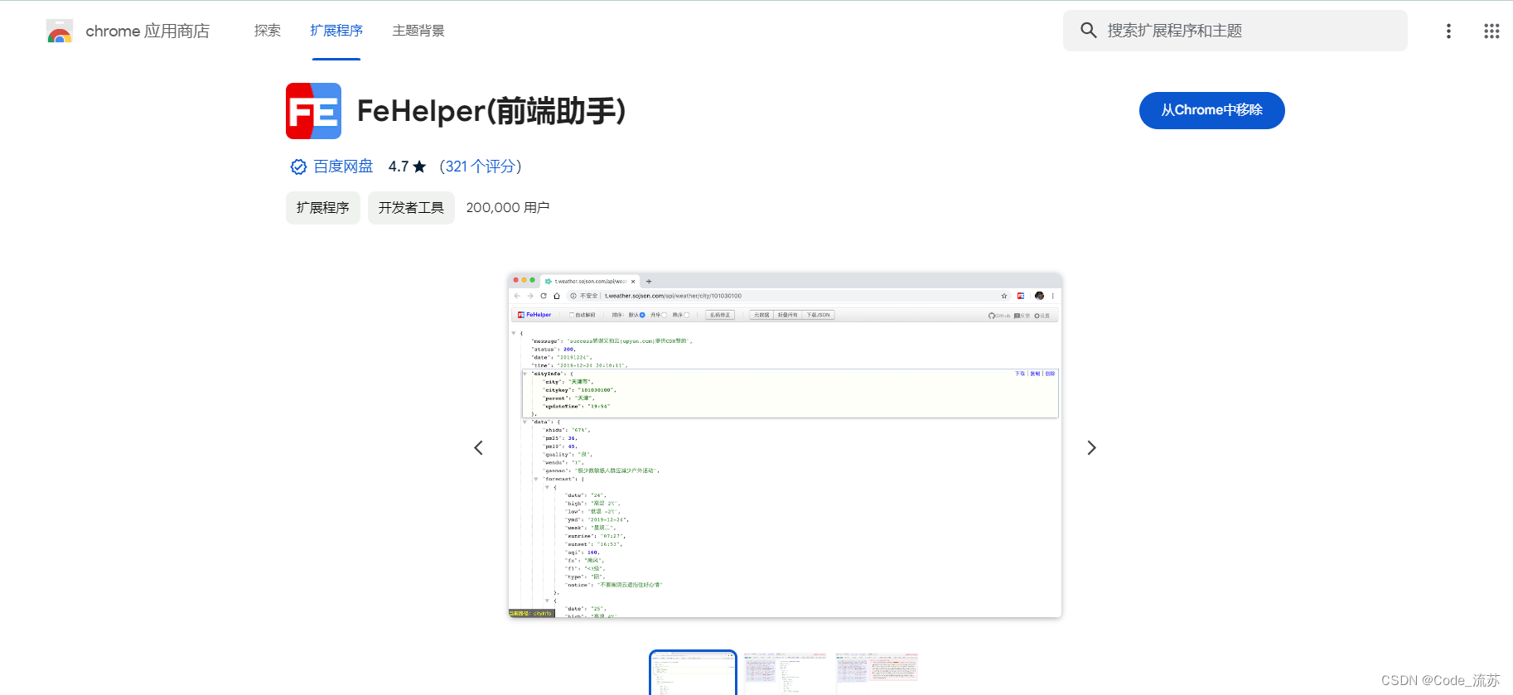This screenshot has width=1513, height=695.
Task: Click the 从Chrome中移除 button
Action: pyautogui.click(x=1211, y=110)
